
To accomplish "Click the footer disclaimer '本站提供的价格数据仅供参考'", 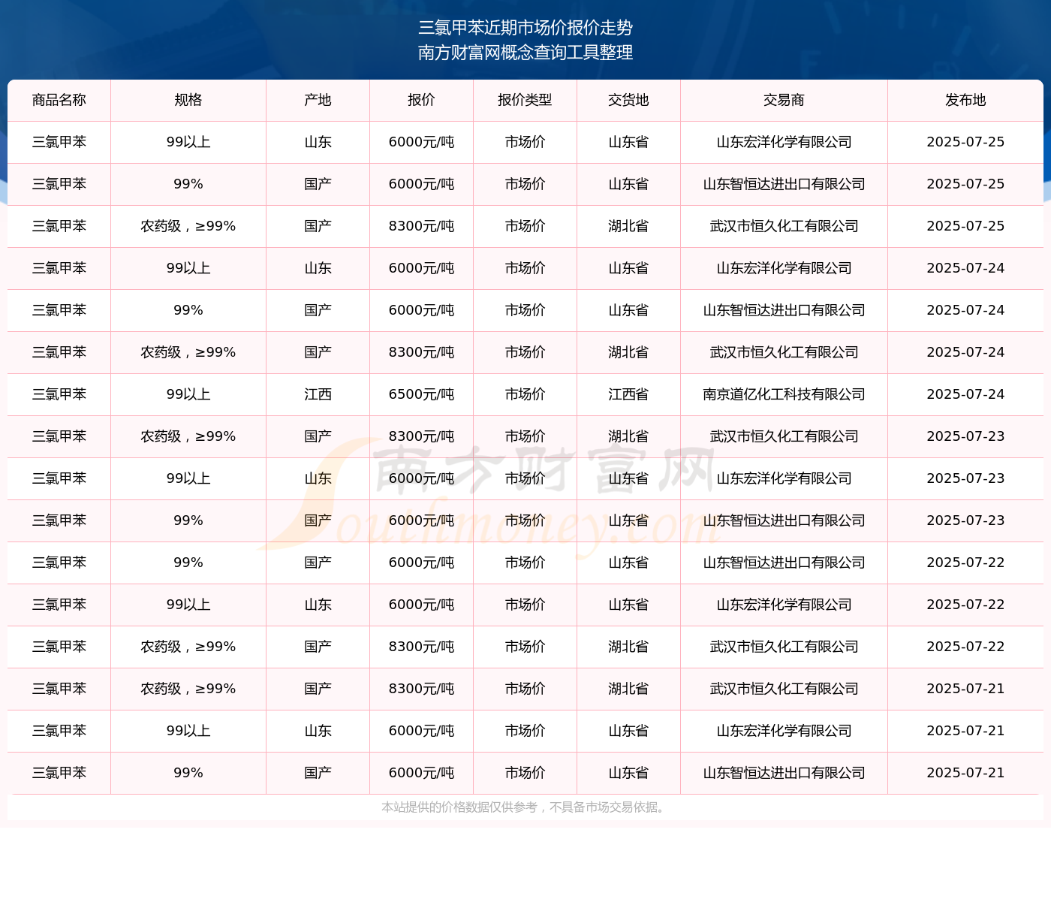I will pyautogui.click(x=459, y=807).
